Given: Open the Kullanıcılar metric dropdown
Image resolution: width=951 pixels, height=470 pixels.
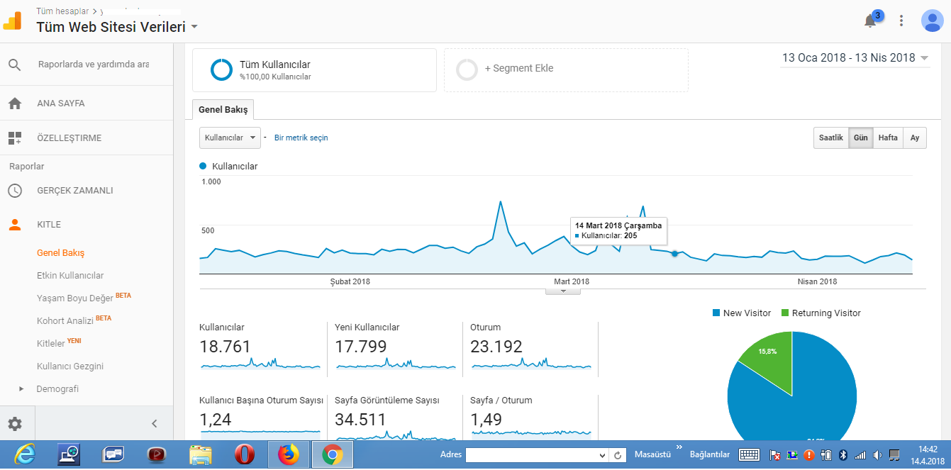Looking at the screenshot, I should coord(230,138).
